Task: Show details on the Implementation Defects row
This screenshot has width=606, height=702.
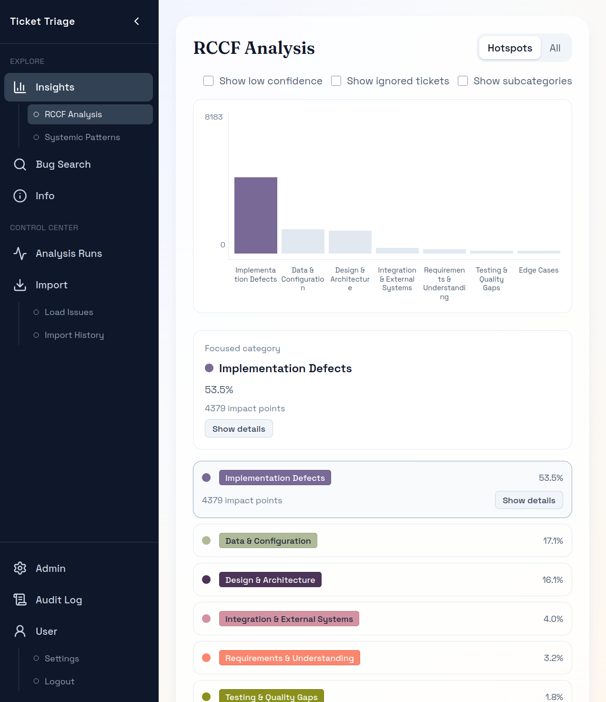Action: 529,500
